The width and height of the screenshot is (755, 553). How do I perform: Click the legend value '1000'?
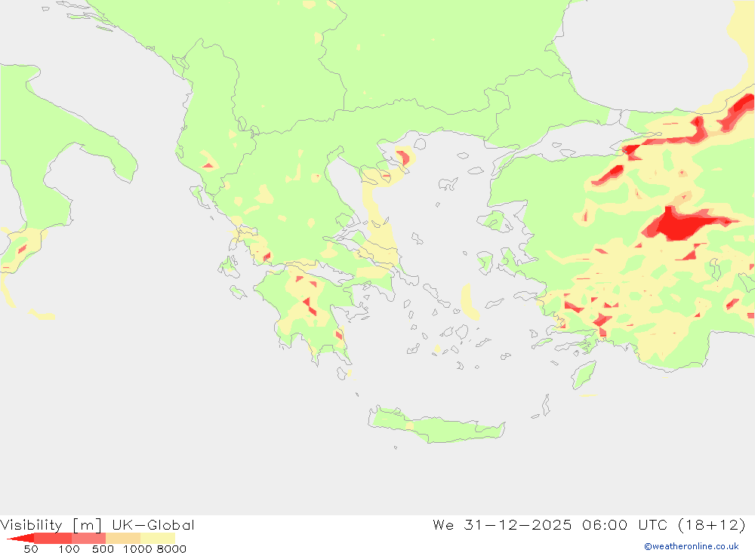pyautogui.click(x=137, y=549)
